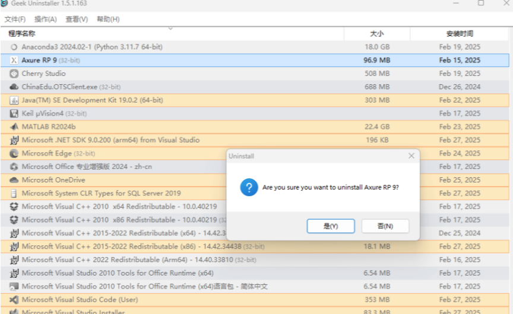The height and width of the screenshot is (314, 513).
Task: Click the Axure RP 9 program icon
Action: click(x=14, y=60)
